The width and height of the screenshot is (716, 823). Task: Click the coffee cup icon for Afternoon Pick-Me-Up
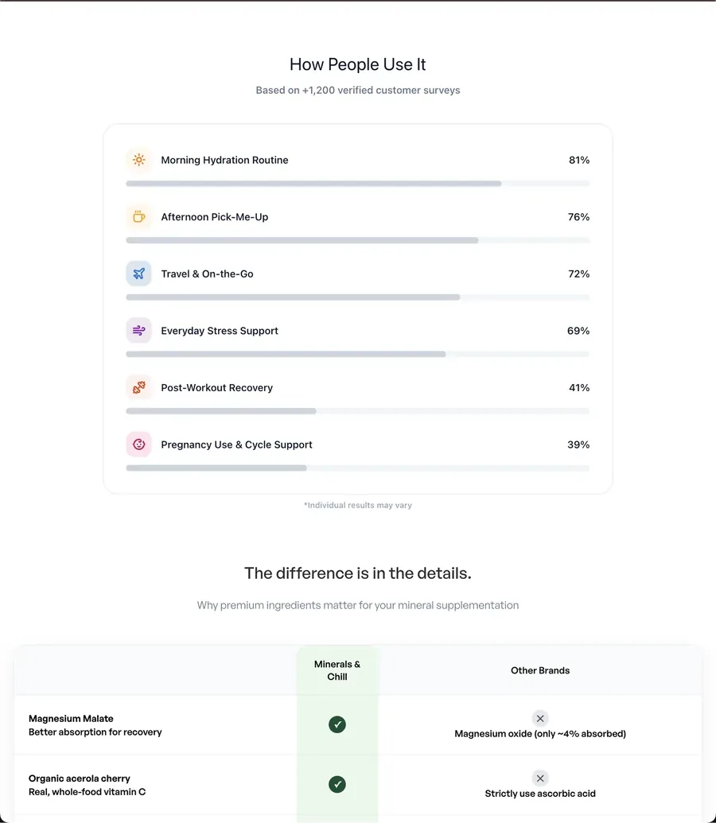click(x=138, y=217)
